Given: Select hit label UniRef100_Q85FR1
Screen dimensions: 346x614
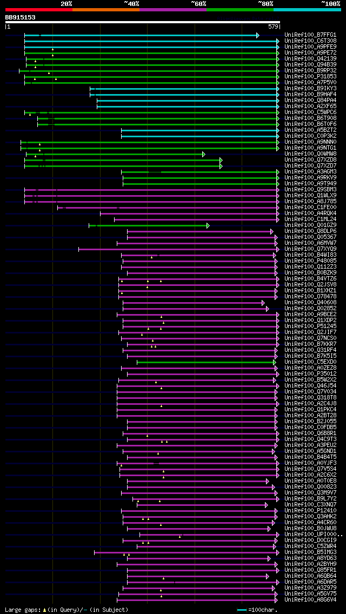Looking at the screenshot, I should click(310, 570).
